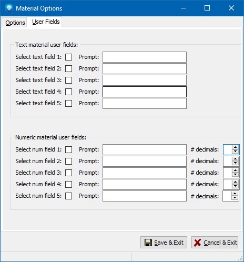Toggle Select num field 5 checkbox
Viewport: 244px width, 262px height.
click(68, 196)
